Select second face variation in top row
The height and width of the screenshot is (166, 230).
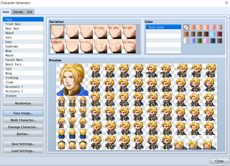pyautogui.click(x=72, y=32)
